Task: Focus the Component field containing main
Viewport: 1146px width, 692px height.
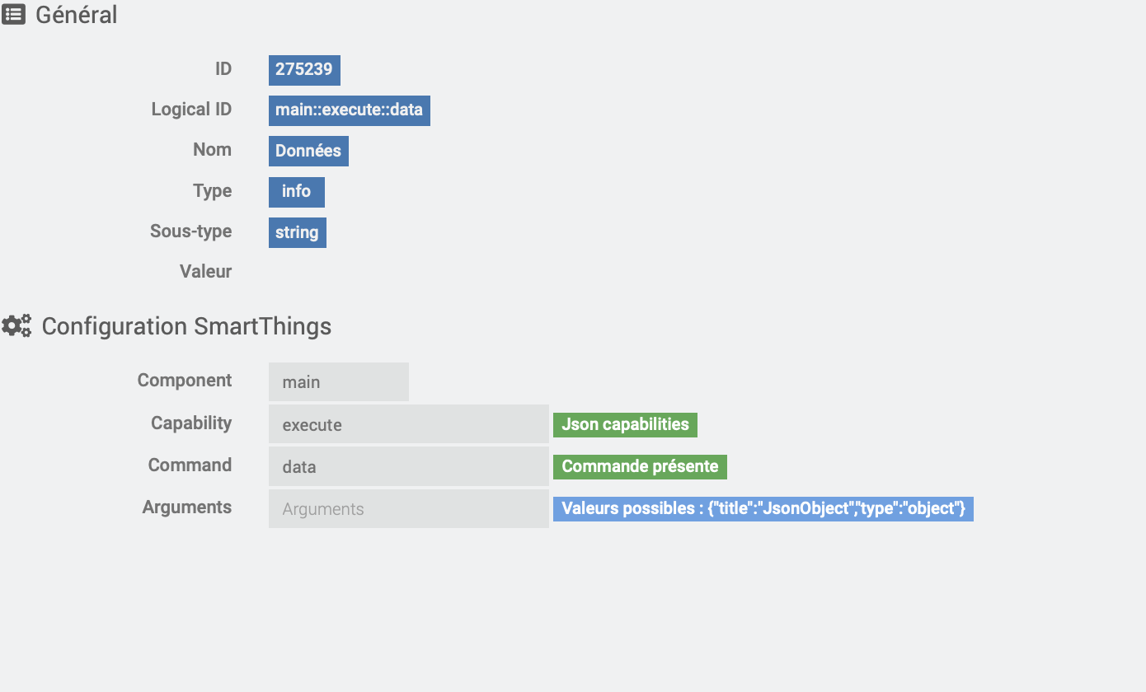Action: click(x=339, y=382)
